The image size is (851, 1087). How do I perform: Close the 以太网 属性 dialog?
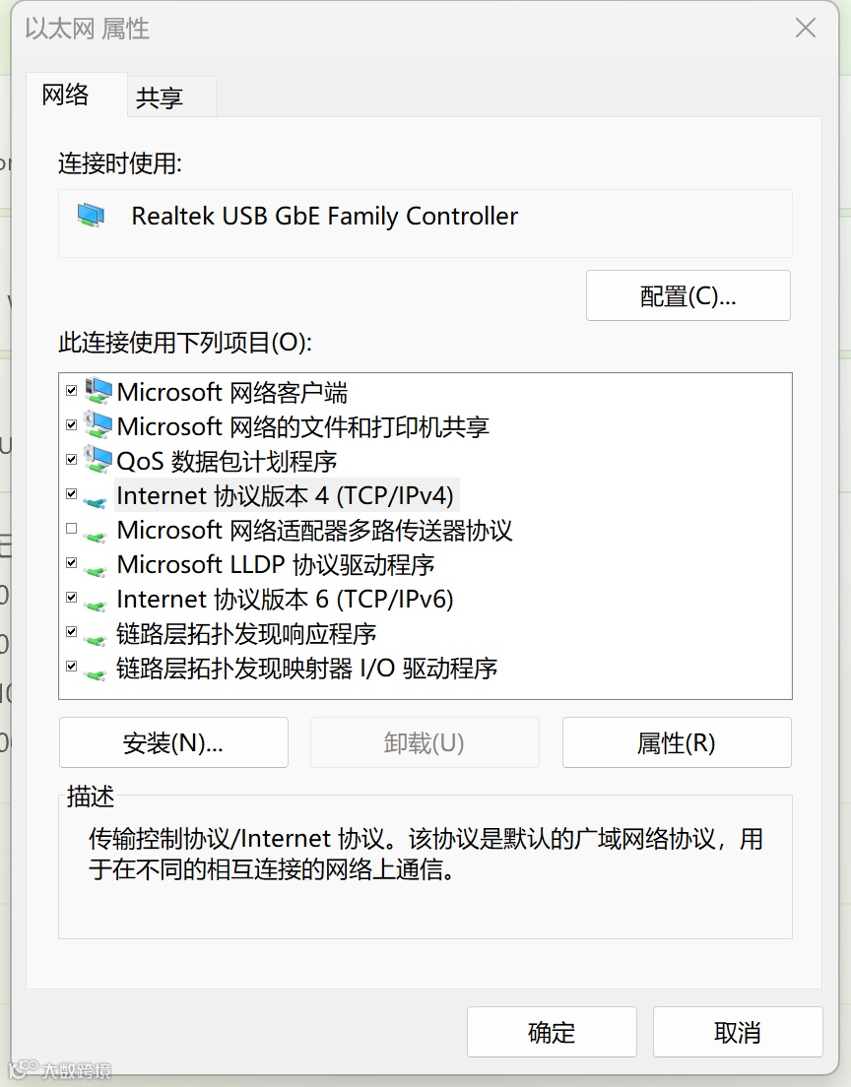coord(806,29)
